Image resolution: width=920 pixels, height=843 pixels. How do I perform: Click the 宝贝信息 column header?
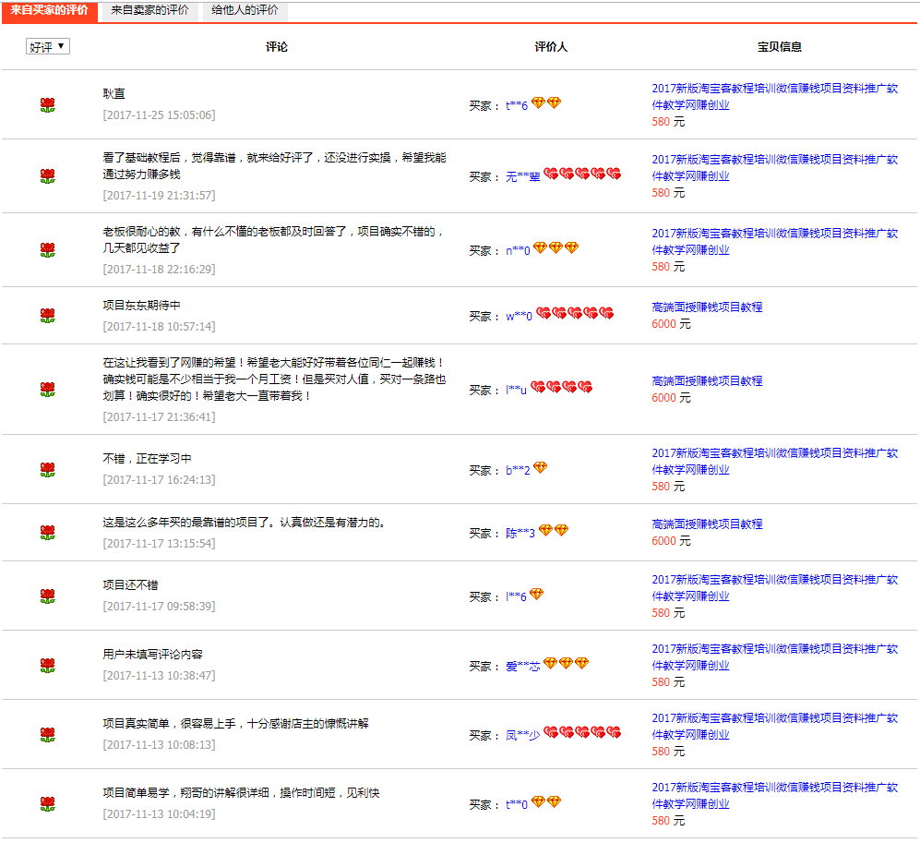(x=779, y=47)
